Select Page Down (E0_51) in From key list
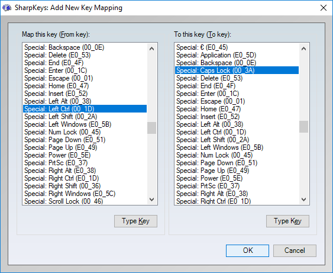333x273 pixels. pos(85,140)
